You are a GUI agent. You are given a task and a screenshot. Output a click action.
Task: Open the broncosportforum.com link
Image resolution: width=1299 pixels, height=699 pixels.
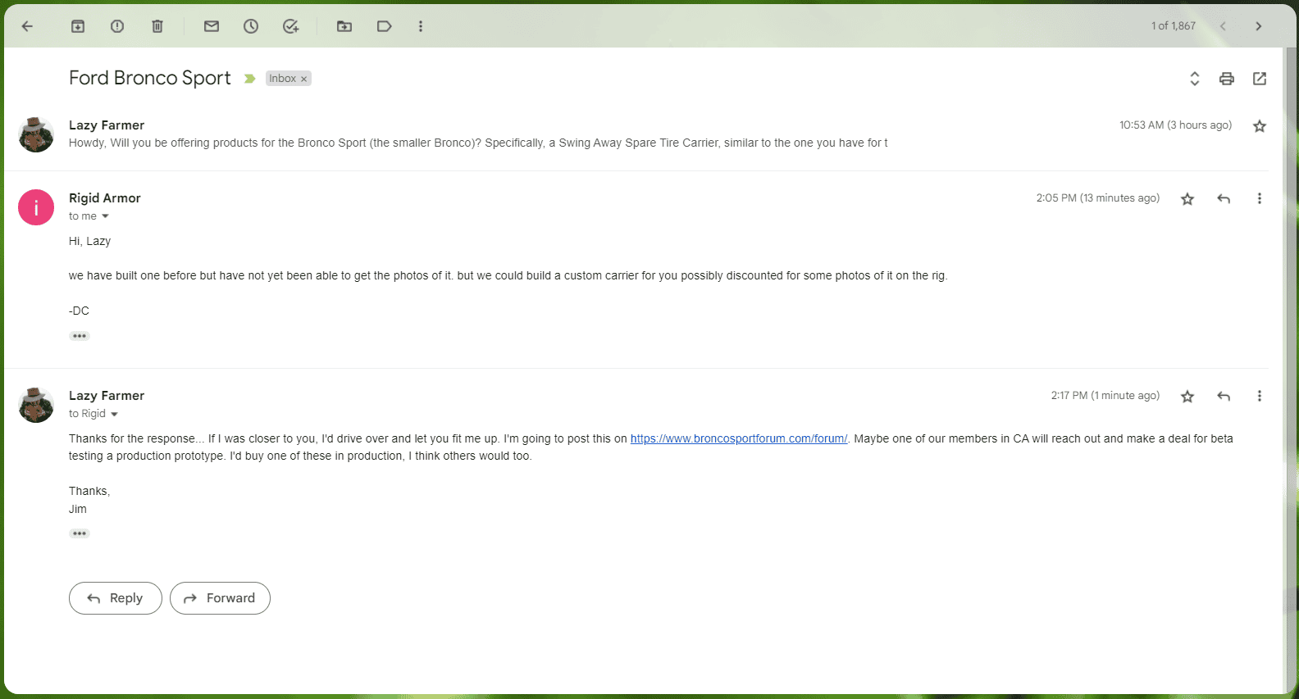tap(738, 438)
